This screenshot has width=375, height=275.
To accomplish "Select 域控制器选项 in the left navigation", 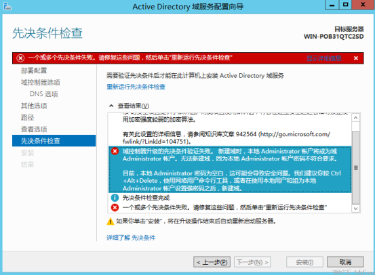I will click(x=41, y=82).
